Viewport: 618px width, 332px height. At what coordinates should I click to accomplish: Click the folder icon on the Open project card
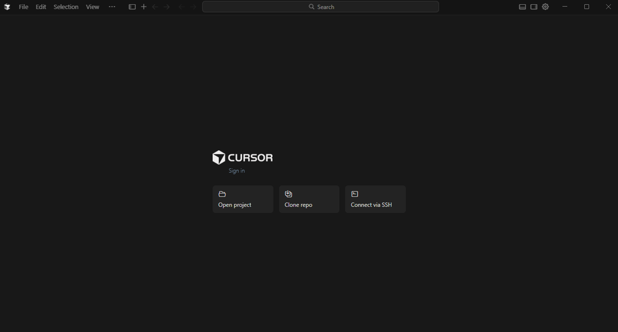222,194
